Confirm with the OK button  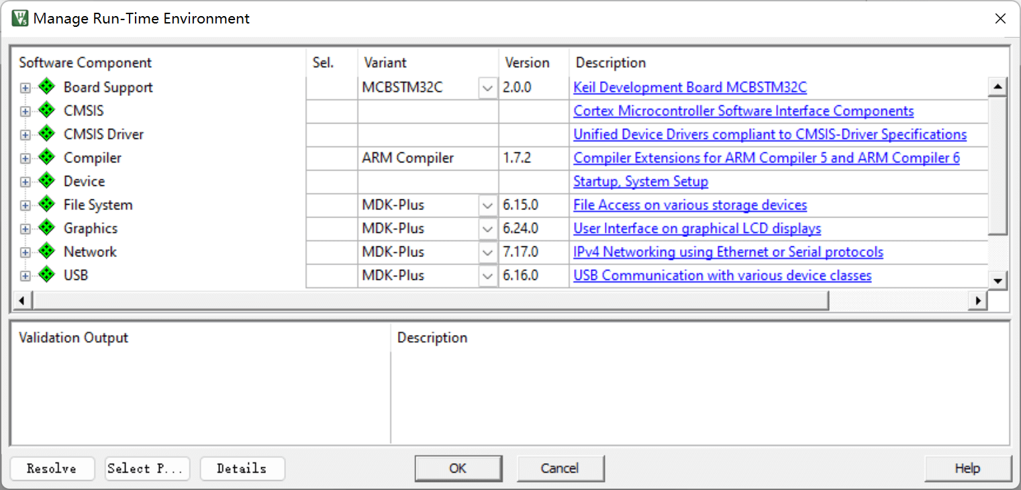[458, 469]
